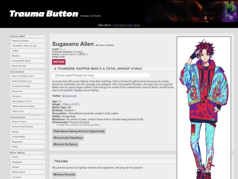Open Translation Terms of Use
238x179 pixels.
pyautogui.click(x=28, y=46)
